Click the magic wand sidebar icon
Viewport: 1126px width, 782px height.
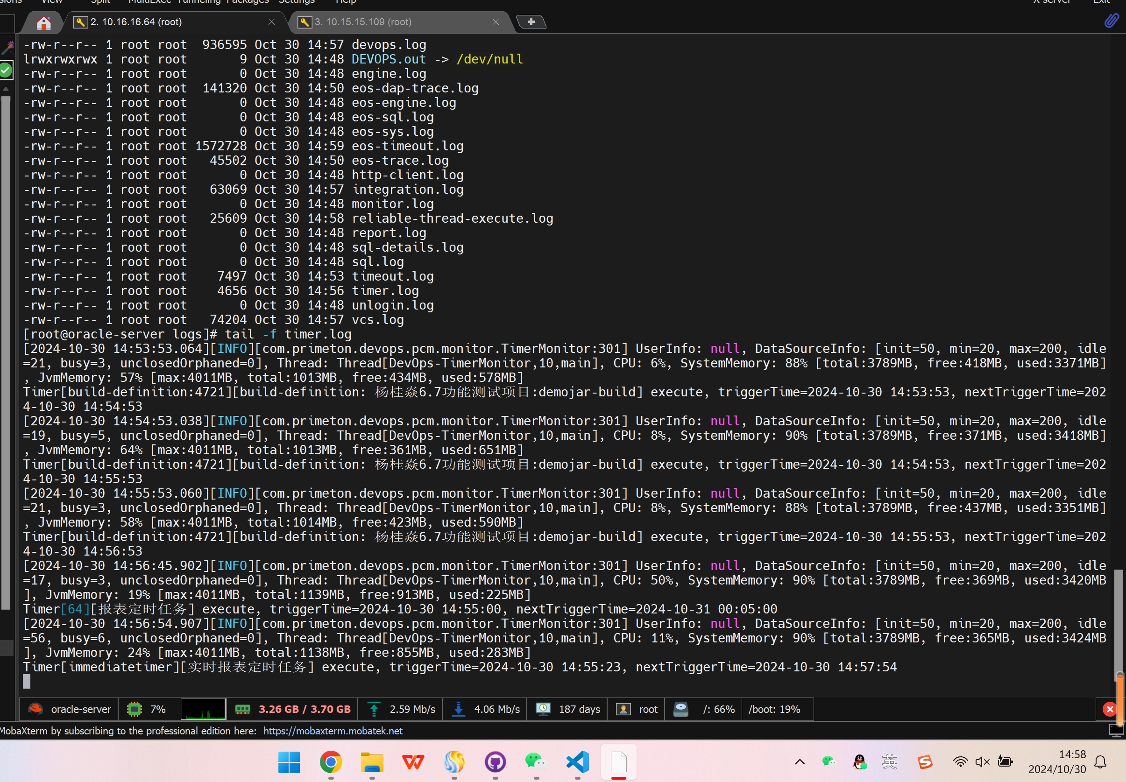click(7, 48)
